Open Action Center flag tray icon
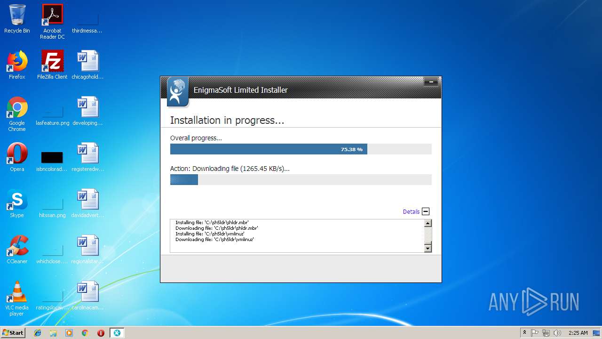This screenshot has width=602, height=339. click(x=535, y=333)
